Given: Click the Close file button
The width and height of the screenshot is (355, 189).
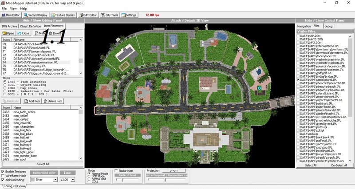Looking at the screenshot, I should (x=24, y=33).
